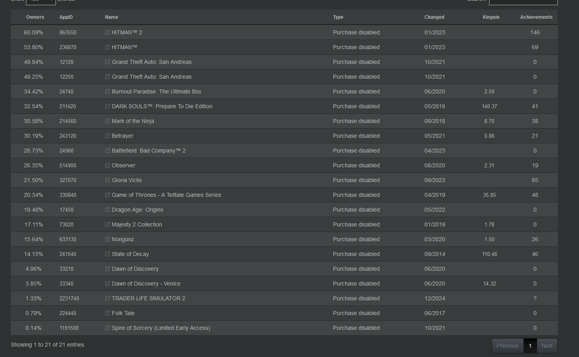This screenshot has height=357, width=579.
Task: Click the Next pagination button
Action: pos(547,346)
